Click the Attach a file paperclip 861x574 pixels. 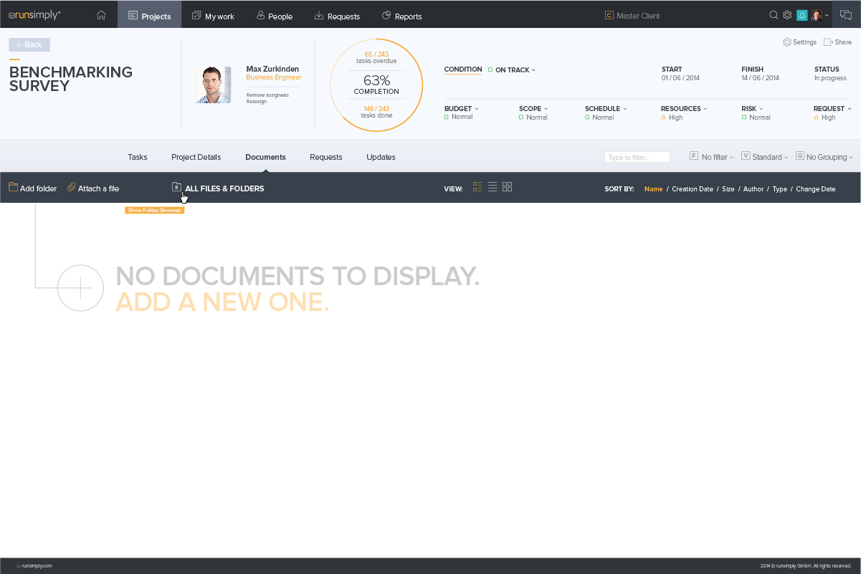click(71, 188)
